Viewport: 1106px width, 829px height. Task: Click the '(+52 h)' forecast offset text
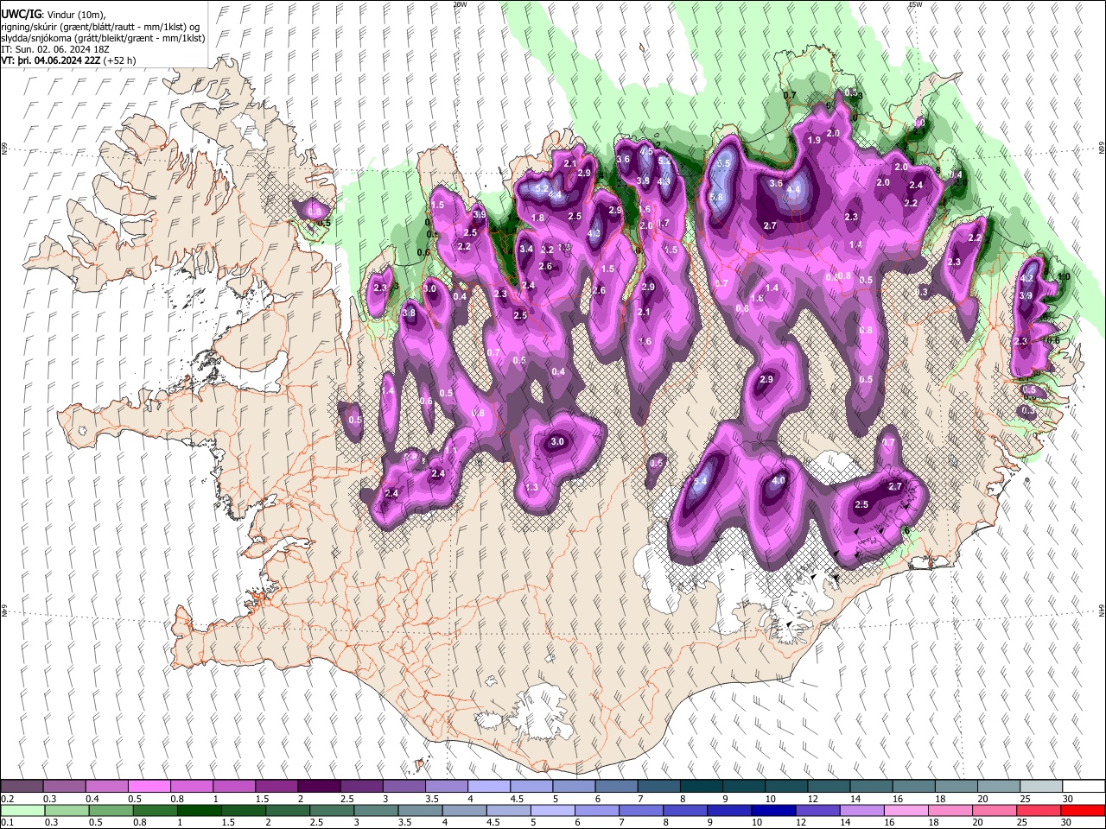click(x=119, y=60)
